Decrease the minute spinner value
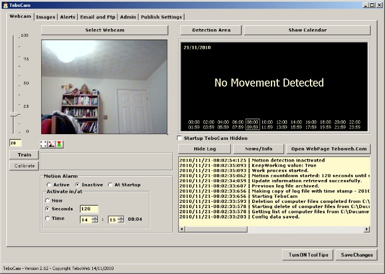Image resolution: width=385 pixels, height=274 pixels. pyautogui.click(x=121, y=221)
